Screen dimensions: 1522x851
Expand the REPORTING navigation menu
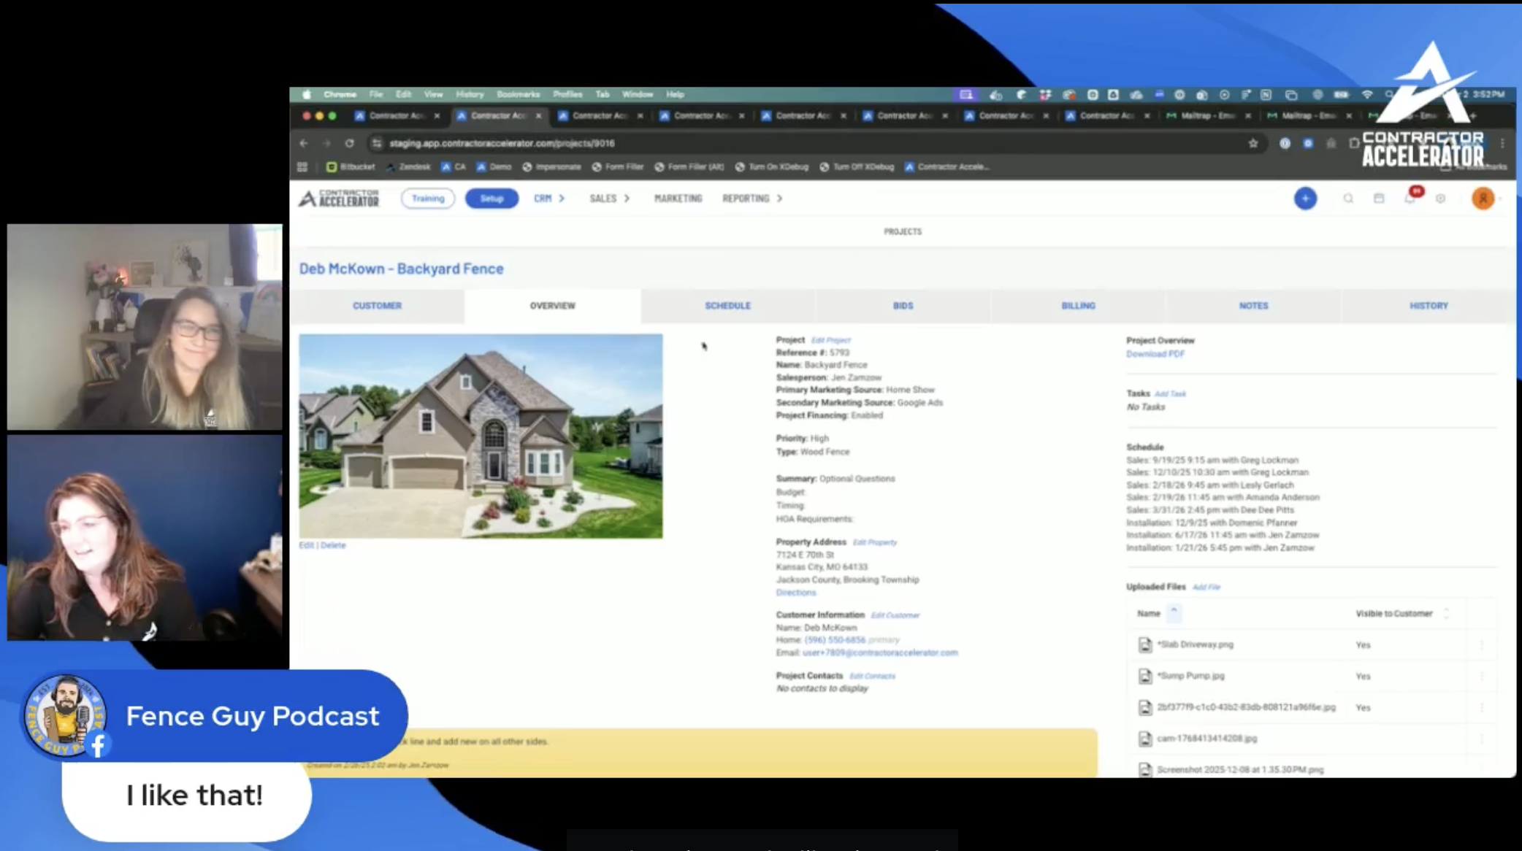tap(752, 199)
